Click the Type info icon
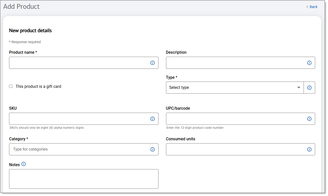 (x=309, y=87)
